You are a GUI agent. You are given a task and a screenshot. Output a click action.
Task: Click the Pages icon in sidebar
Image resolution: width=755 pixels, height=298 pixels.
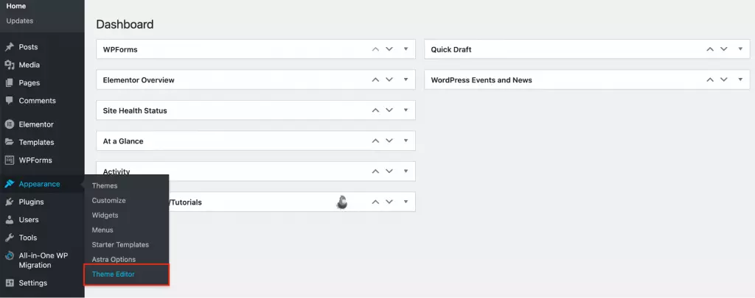tap(10, 83)
